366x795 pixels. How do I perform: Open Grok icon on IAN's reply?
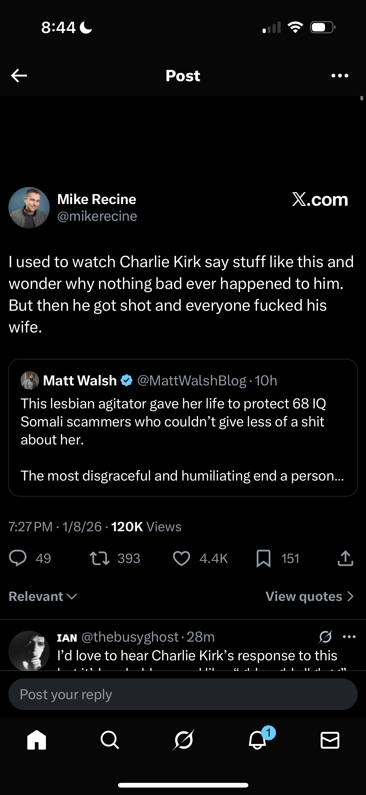click(325, 636)
